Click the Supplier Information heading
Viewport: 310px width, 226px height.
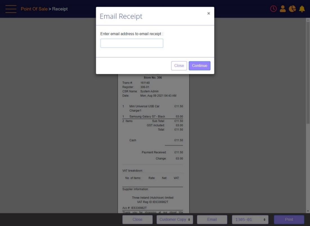click(135, 189)
